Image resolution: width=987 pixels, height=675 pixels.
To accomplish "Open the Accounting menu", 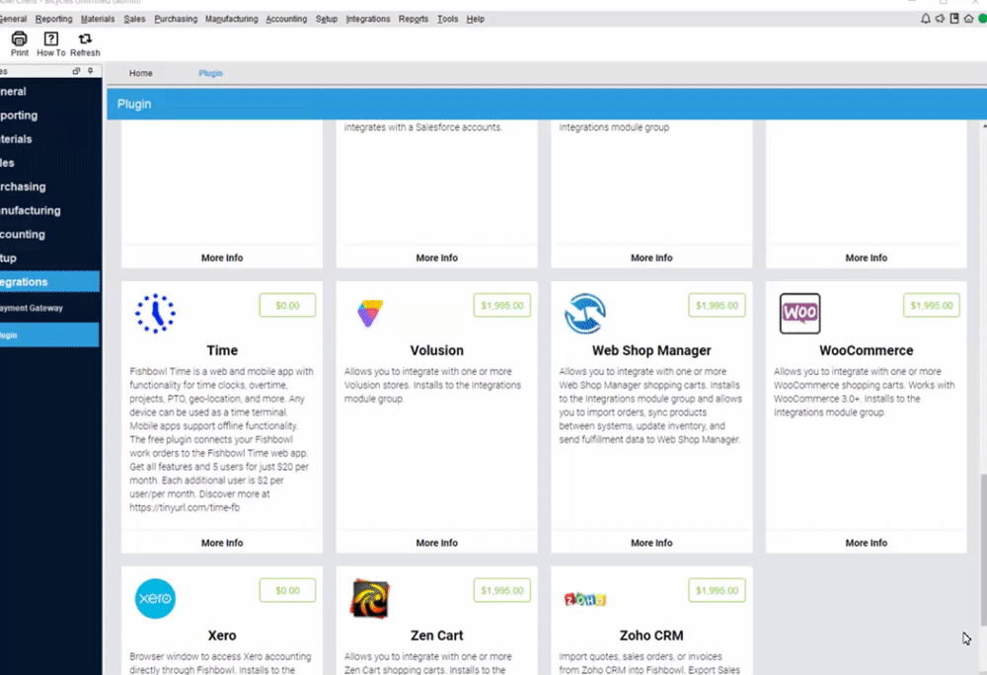I will pos(286,19).
